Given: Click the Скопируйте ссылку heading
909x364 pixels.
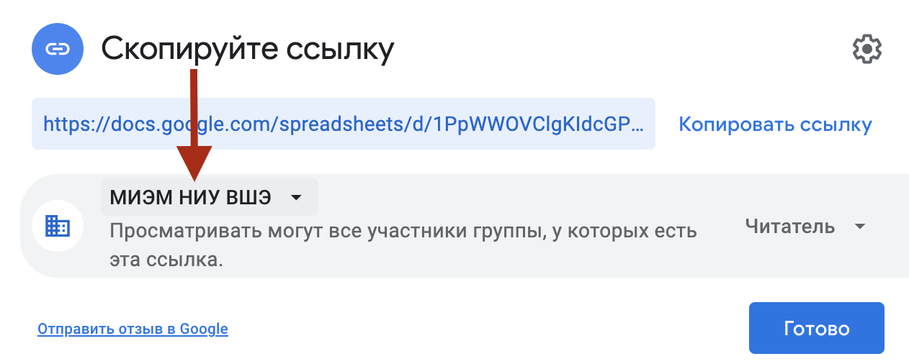Looking at the screenshot, I should point(247,49).
